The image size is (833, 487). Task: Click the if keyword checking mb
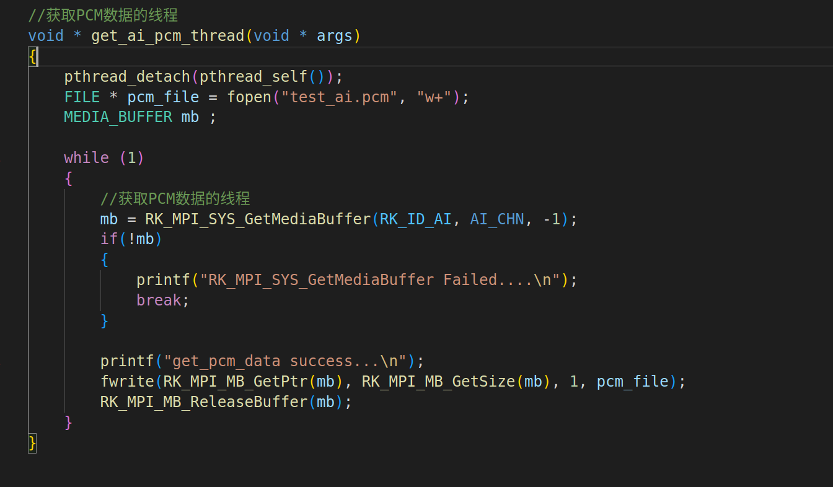pyautogui.click(x=107, y=239)
